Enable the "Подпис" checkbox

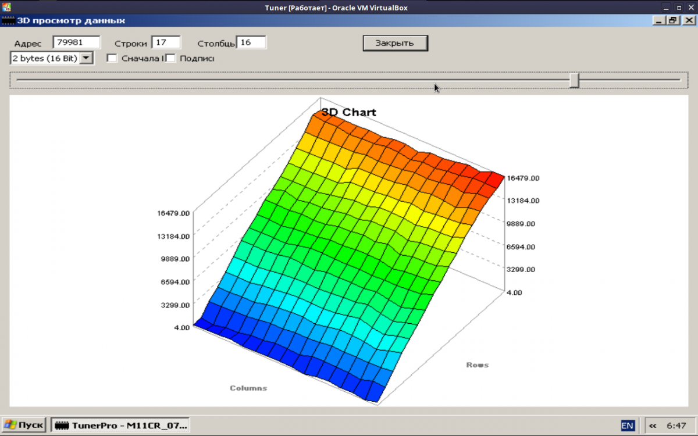coord(171,58)
